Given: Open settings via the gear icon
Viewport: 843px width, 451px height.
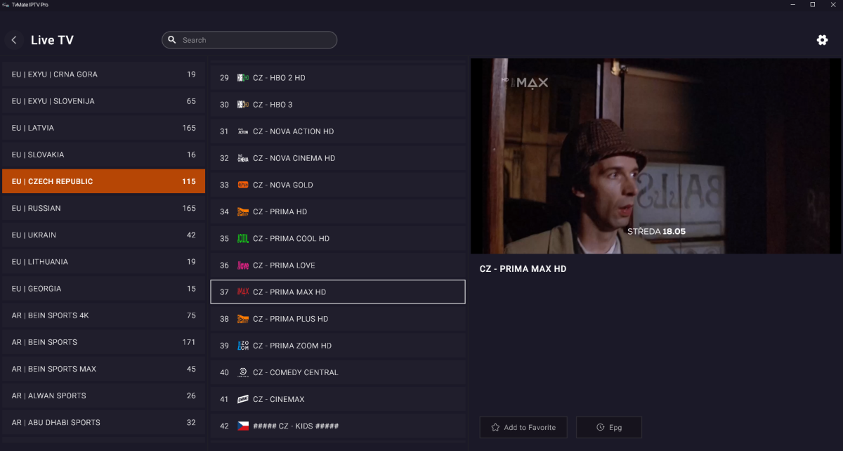Looking at the screenshot, I should (x=822, y=40).
